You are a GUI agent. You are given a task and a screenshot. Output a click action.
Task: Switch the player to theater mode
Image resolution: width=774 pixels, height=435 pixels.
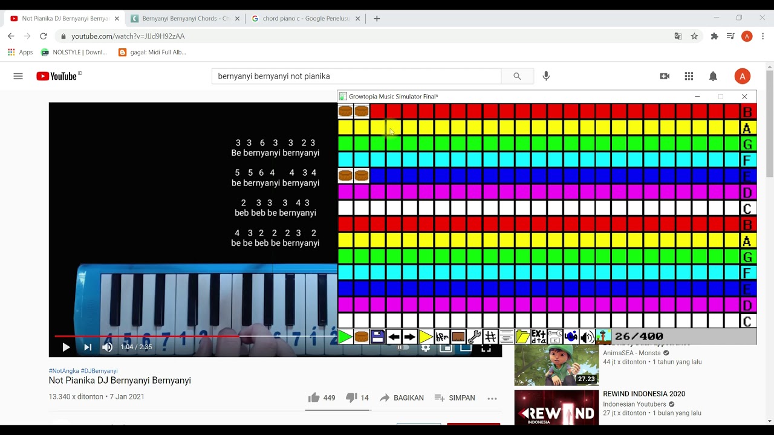[x=466, y=348]
